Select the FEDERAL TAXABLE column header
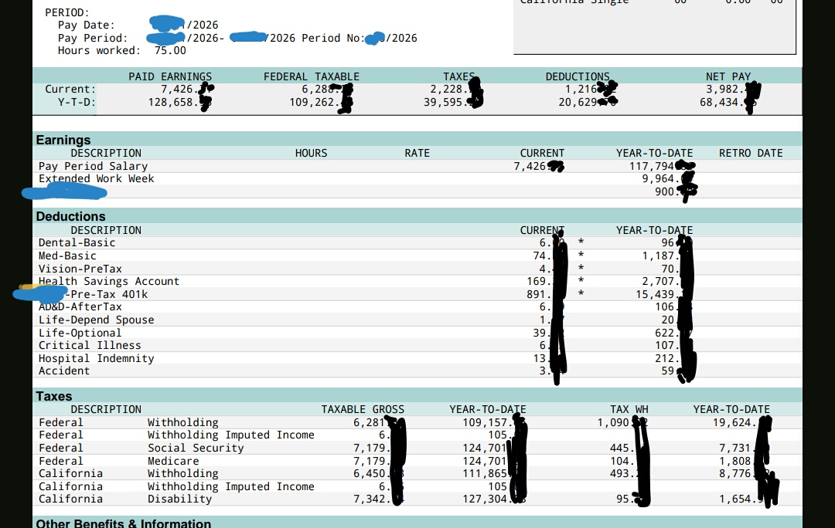Viewport: 835px width, 528px height. [x=312, y=76]
